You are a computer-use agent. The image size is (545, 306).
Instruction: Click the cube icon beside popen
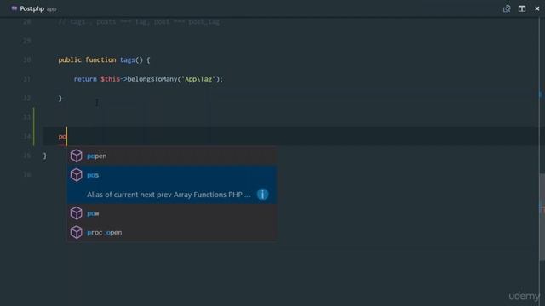[x=76, y=156]
